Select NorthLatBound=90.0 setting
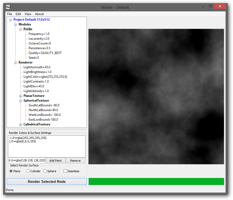233x200 pixels. pos(43,110)
